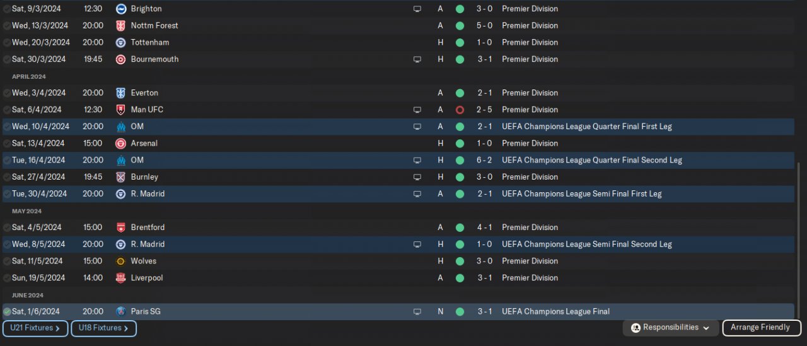Image resolution: width=807 pixels, height=346 pixels.
Task: Click the TV broadcast icon on Bournemouth row
Action: [417, 59]
